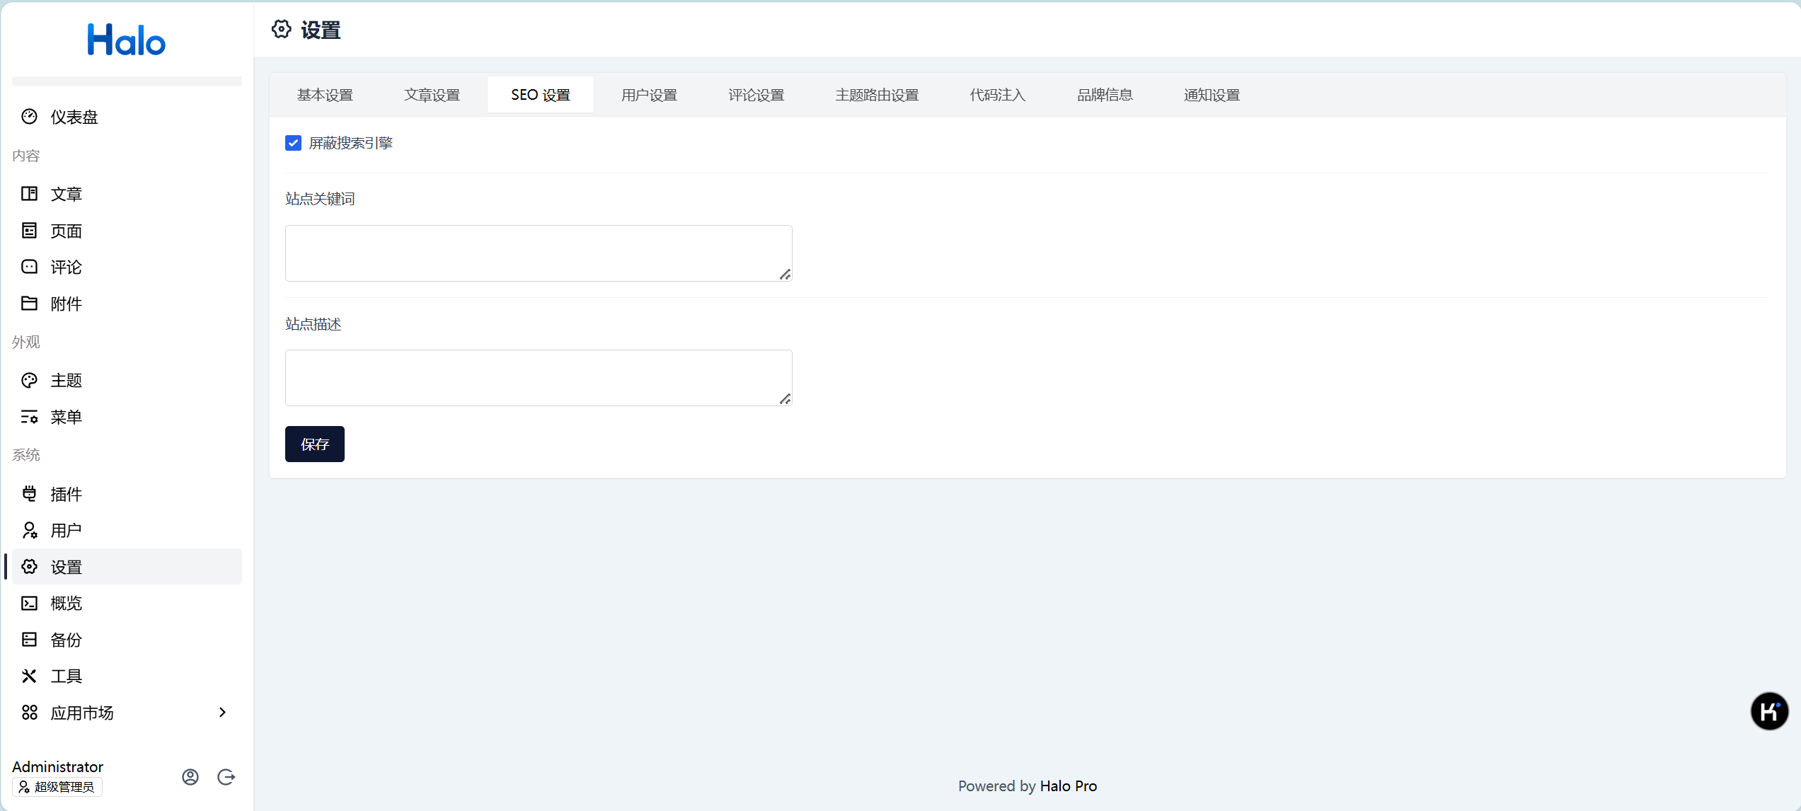Open the dashboard gauge icon
The height and width of the screenshot is (811, 1801).
pyautogui.click(x=29, y=117)
